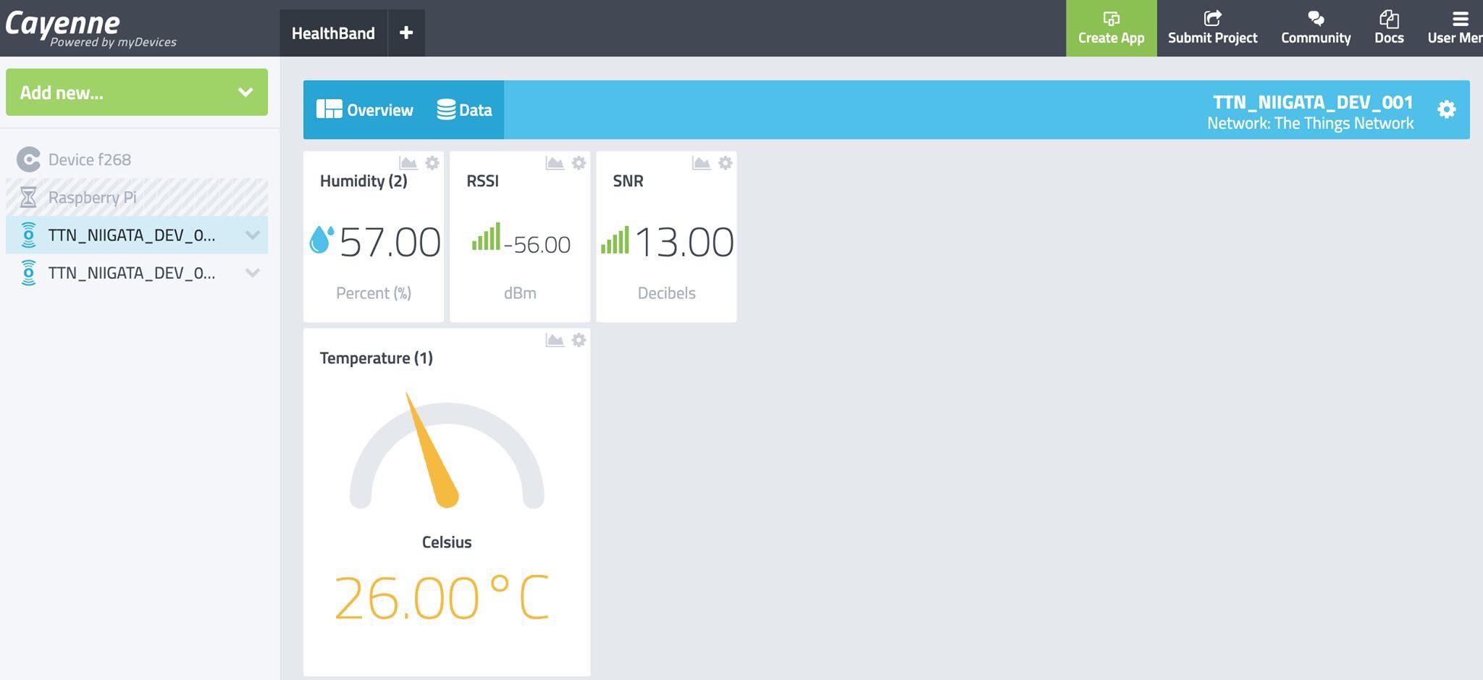Select Device f268 in sidebar
This screenshot has height=680, width=1483.
[137, 159]
